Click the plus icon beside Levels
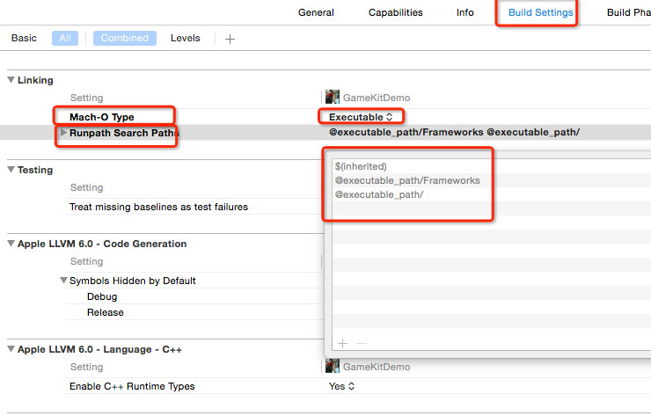The width and height of the screenshot is (651, 416). (x=230, y=39)
